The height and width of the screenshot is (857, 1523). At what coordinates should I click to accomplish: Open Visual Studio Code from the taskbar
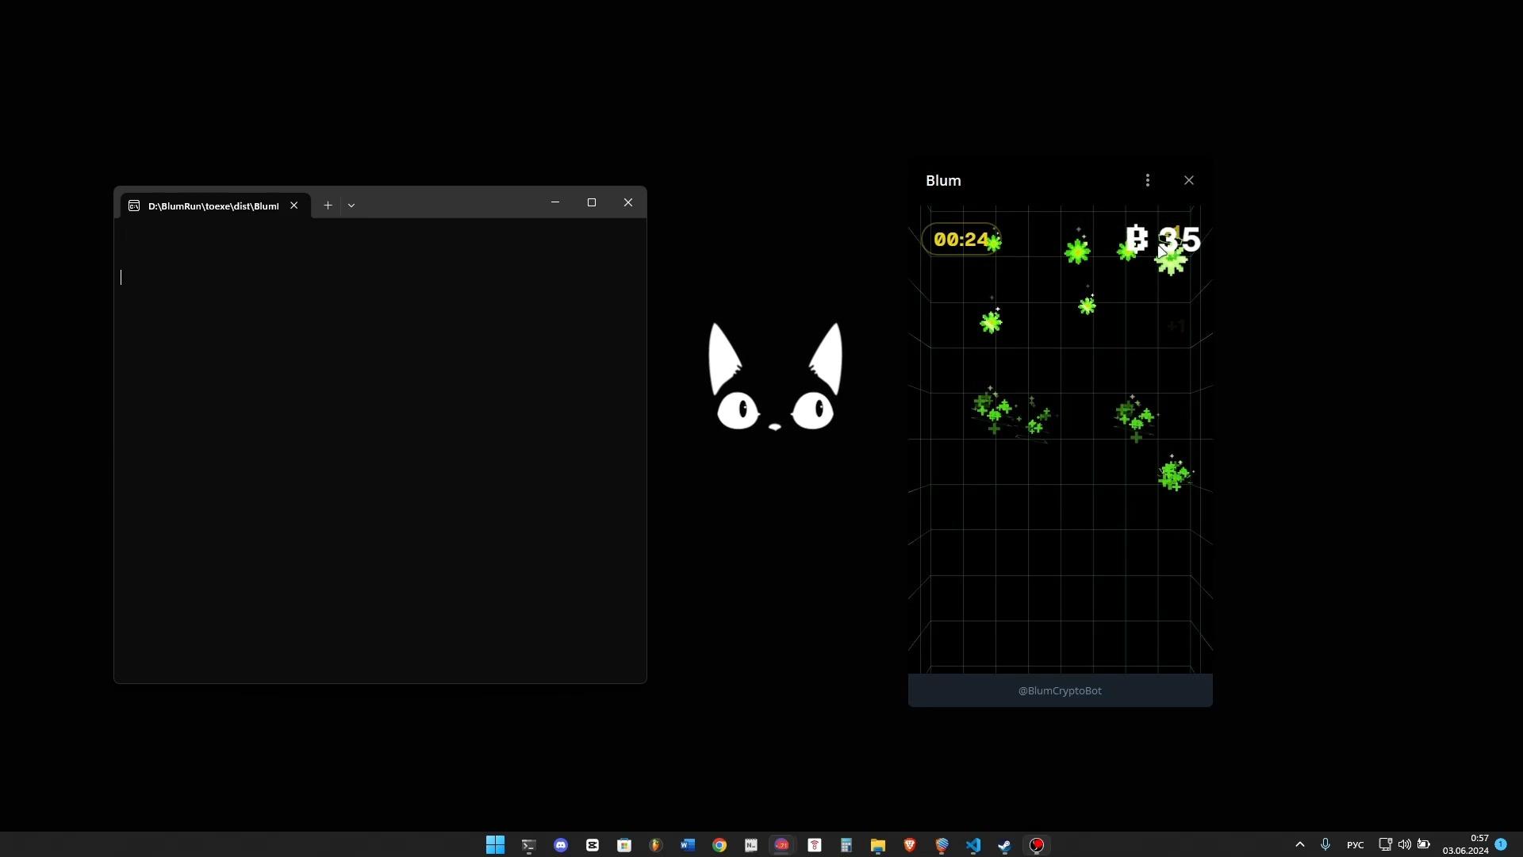[973, 845]
